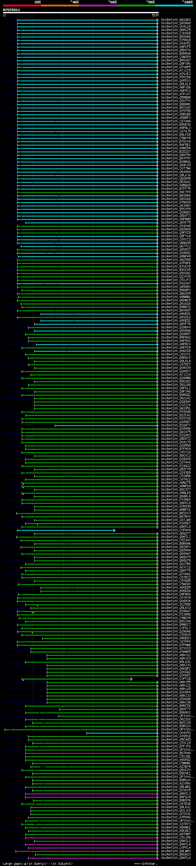
Task: Select hit label UniRef100_Q307T0
Action: [175, 101]
